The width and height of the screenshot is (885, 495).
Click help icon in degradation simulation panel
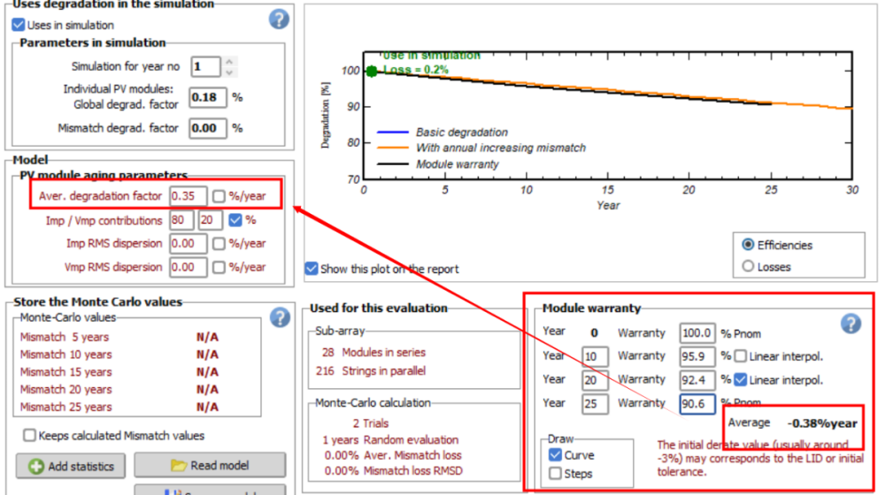[x=280, y=19]
